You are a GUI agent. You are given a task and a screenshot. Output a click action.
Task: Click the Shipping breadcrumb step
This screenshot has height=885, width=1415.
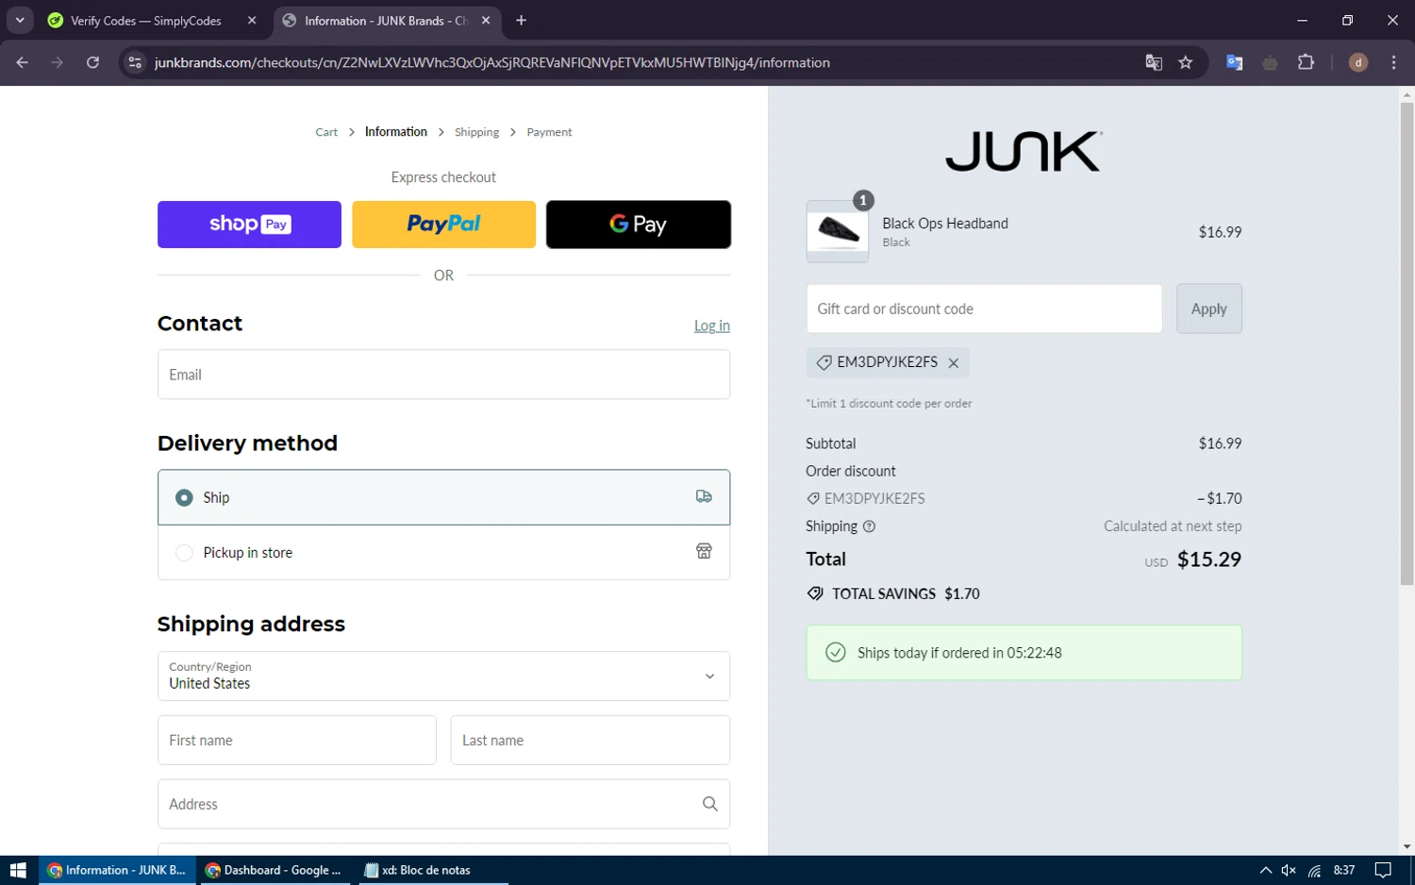point(476,132)
